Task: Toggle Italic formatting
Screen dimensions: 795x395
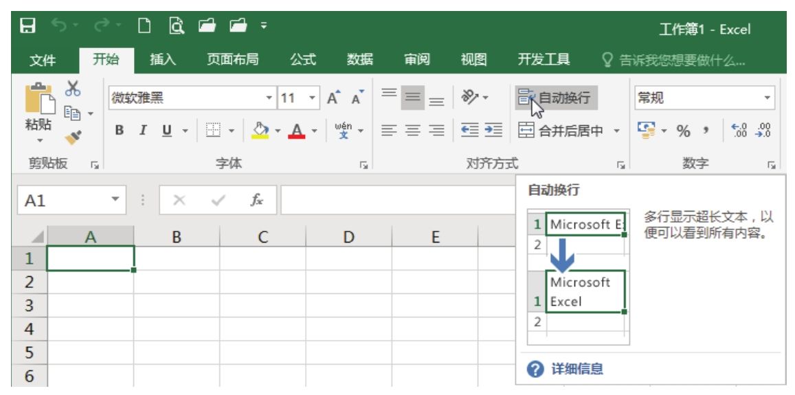Action: [142, 131]
